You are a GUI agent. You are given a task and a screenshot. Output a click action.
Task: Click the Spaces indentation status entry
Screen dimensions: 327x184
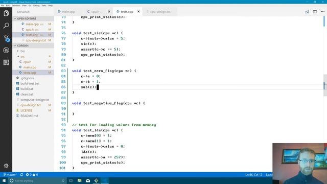[x=269, y=175]
